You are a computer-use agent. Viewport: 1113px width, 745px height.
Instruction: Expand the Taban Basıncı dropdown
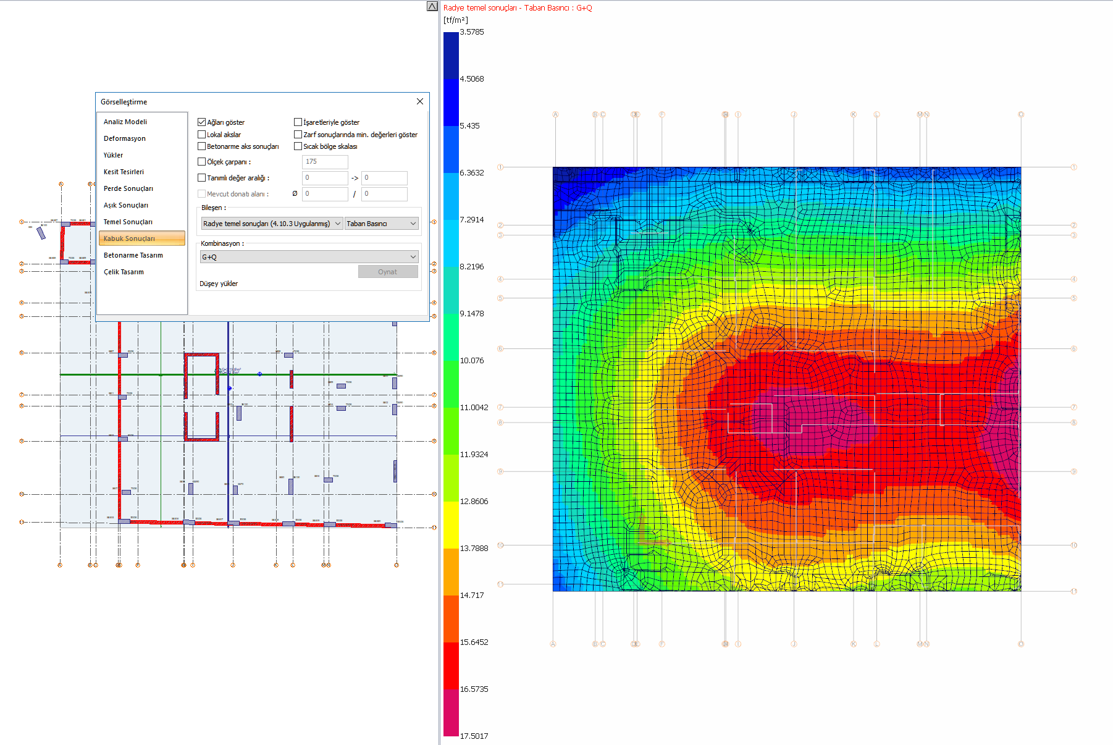tap(381, 224)
